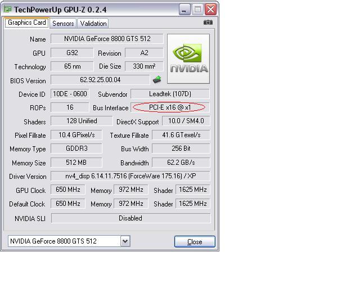Screen dimensions: 360x288
Task: Click the Shaders field 128 Unified
Action: [x=82, y=121]
